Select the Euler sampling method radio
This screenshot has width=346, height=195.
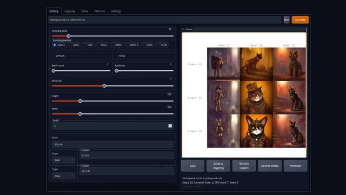point(74,45)
